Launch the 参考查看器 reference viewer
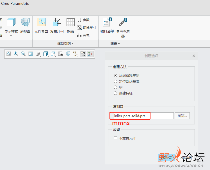 point(123,28)
